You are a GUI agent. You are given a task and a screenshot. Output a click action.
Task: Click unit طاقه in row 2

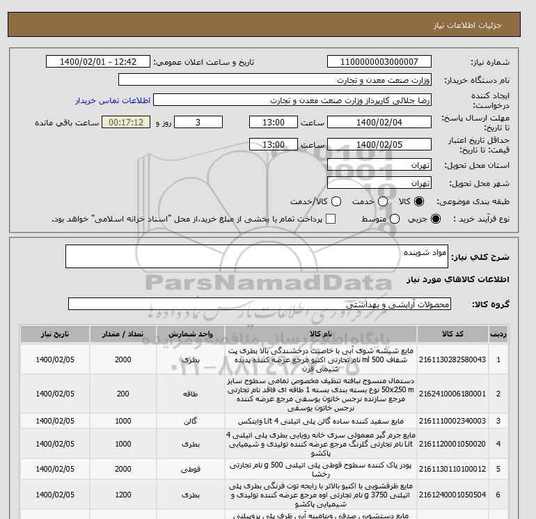coord(191,394)
